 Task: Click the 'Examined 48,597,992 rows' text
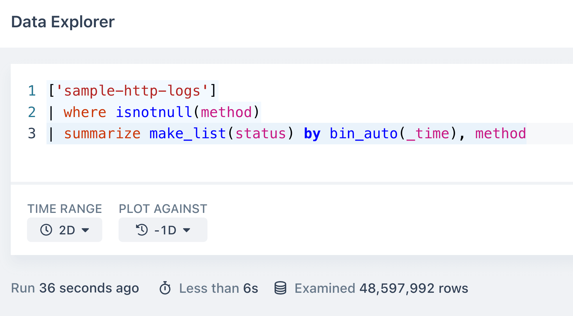click(x=381, y=288)
